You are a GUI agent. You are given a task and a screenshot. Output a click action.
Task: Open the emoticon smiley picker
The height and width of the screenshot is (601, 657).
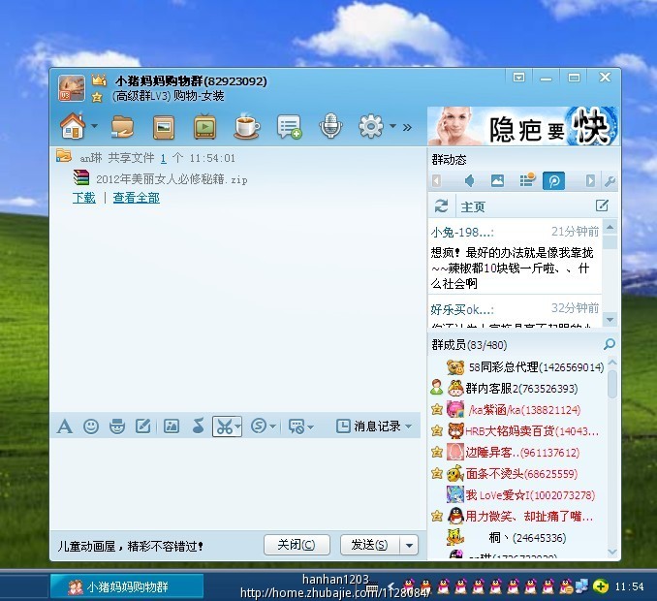(91, 427)
